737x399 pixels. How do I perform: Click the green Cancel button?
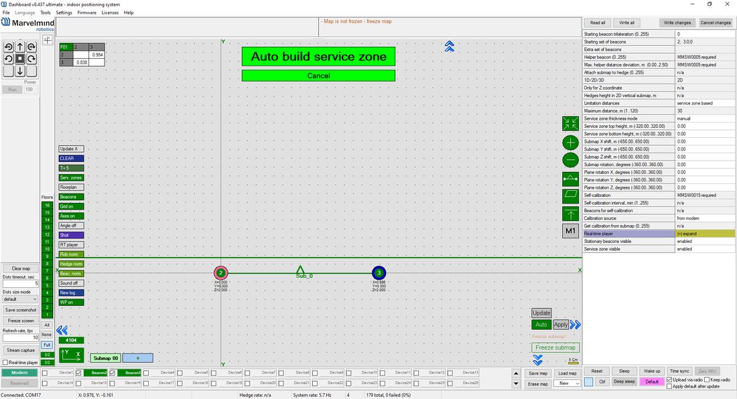pyautogui.click(x=319, y=76)
